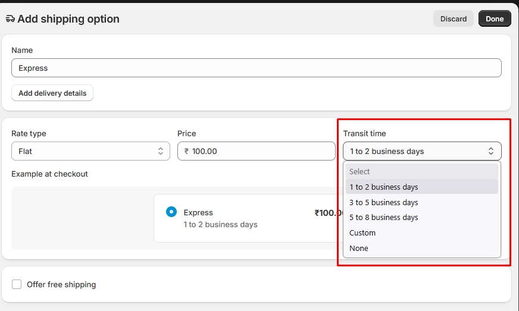519x311 pixels.
Task: Select Custom transit time option
Action: click(362, 233)
